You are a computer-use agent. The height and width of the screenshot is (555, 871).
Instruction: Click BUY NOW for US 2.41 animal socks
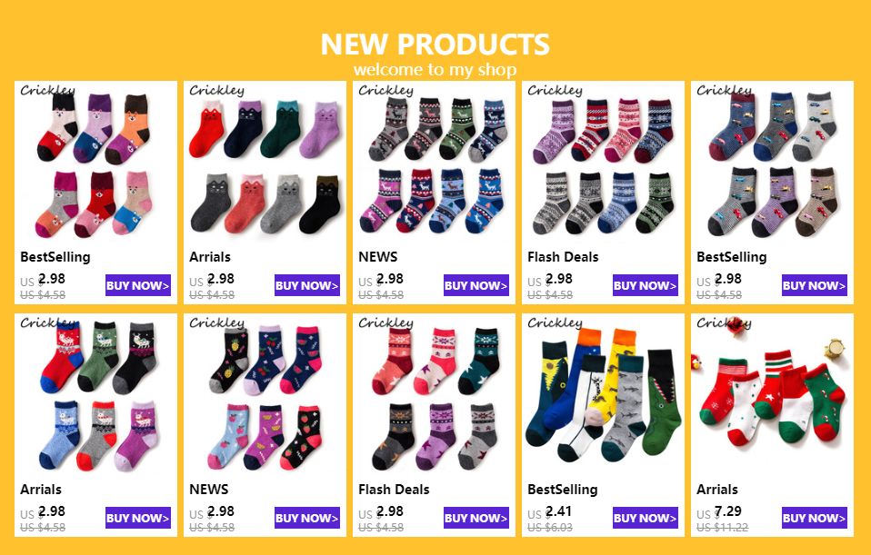(x=646, y=518)
